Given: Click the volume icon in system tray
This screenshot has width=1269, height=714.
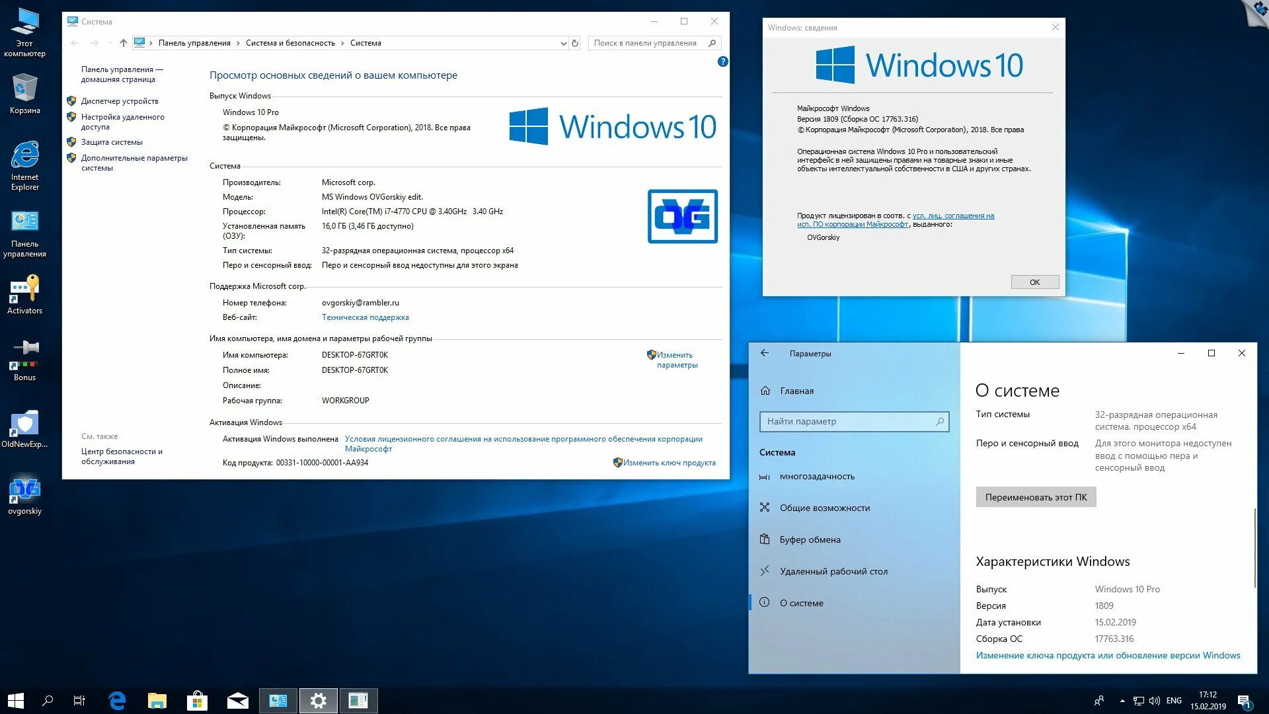Looking at the screenshot, I should click(1155, 701).
